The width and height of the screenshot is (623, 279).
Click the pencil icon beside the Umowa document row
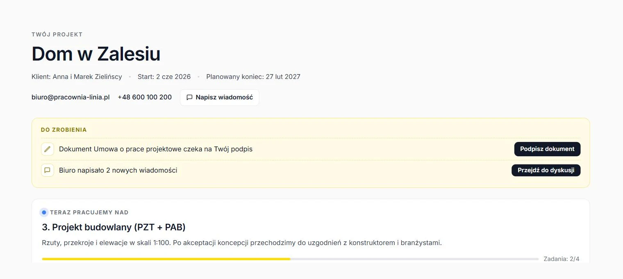pos(48,149)
